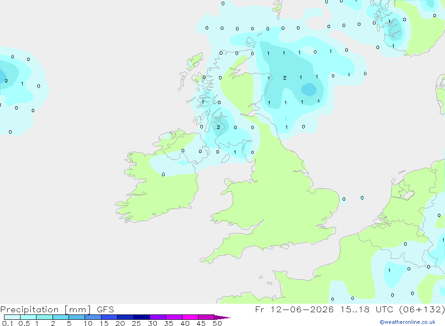Click the legend label "40"
Viewport: 445px width, 326px height.
pyautogui.click(x=185, y=323)
